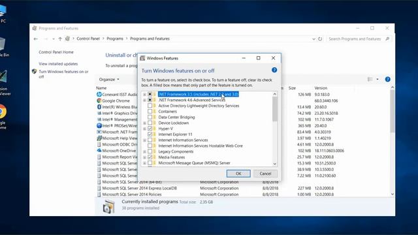The height and width of the screenshot is (235, 418).
Task: Uncheck Internet Explorer 11 checkbox
Action: [150, 134]
